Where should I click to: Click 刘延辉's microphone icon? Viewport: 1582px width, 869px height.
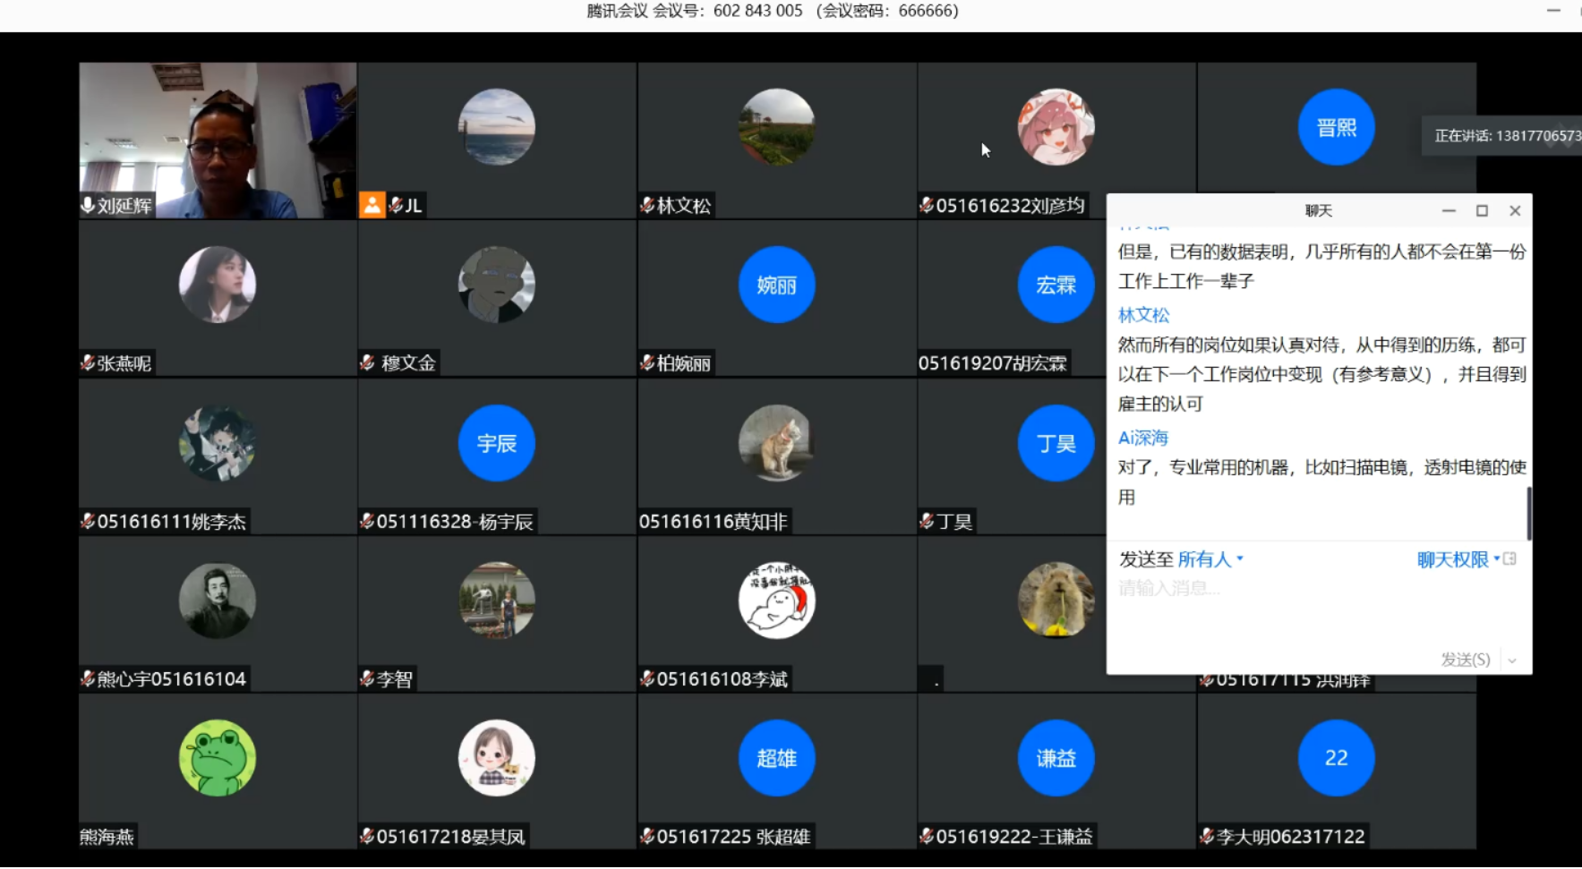click(88, 205)
